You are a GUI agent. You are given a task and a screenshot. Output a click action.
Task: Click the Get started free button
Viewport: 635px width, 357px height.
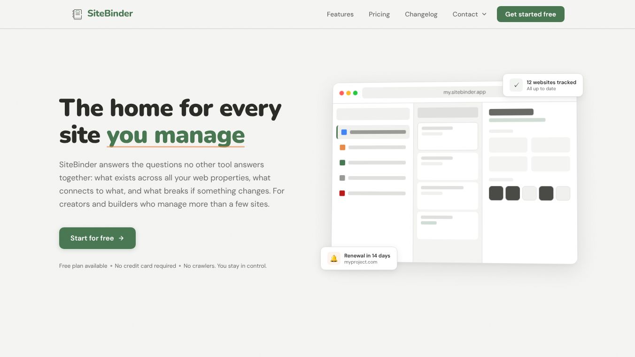(x=530, y=14)
